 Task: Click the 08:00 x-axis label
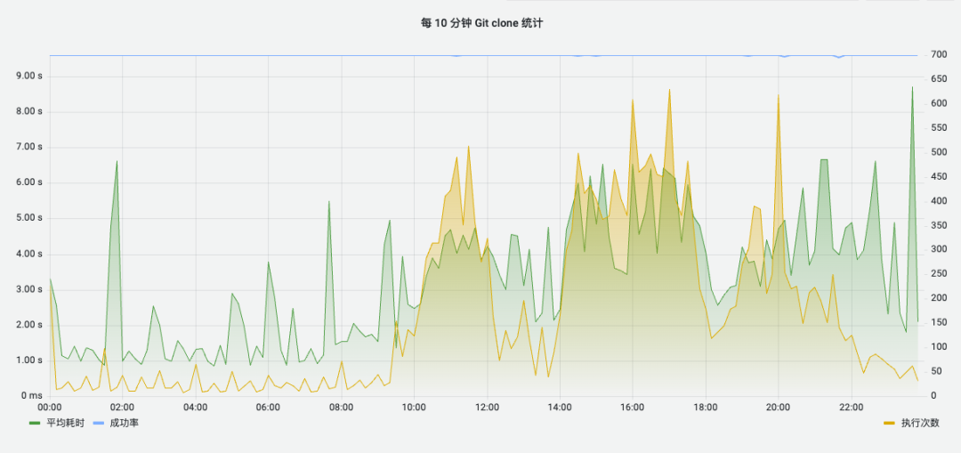click(x=342, y=407)
